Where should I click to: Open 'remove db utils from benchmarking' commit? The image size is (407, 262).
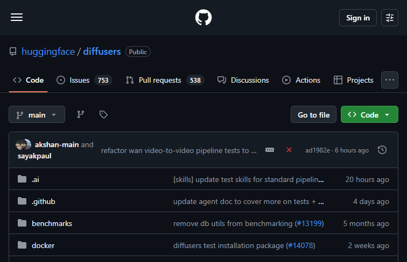[x=233, y=223]
